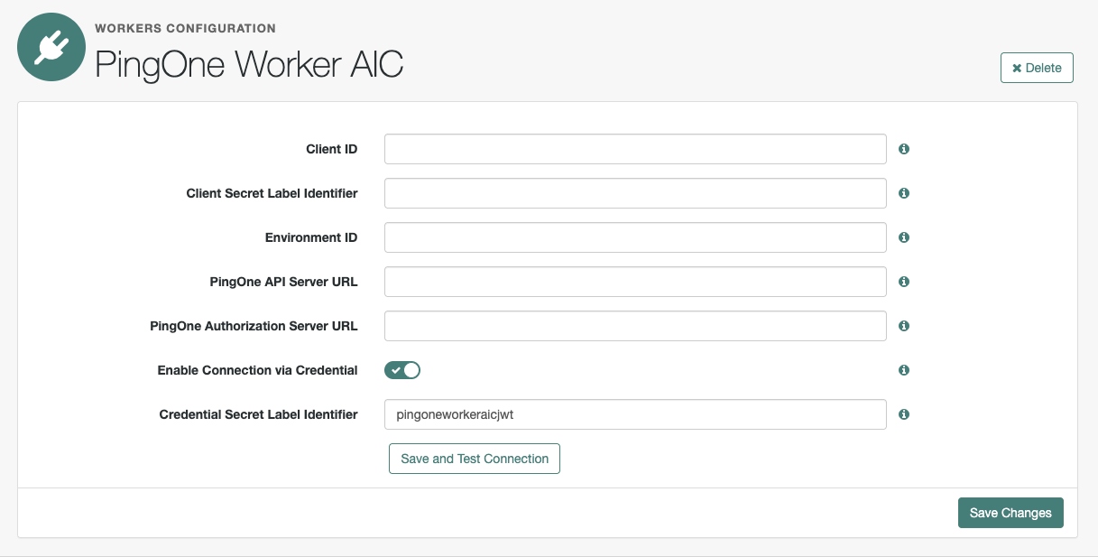This screenshot has width=1098, height=557.
Task: View the PingOne API Server URL info icon
Action: click(903, 282)
